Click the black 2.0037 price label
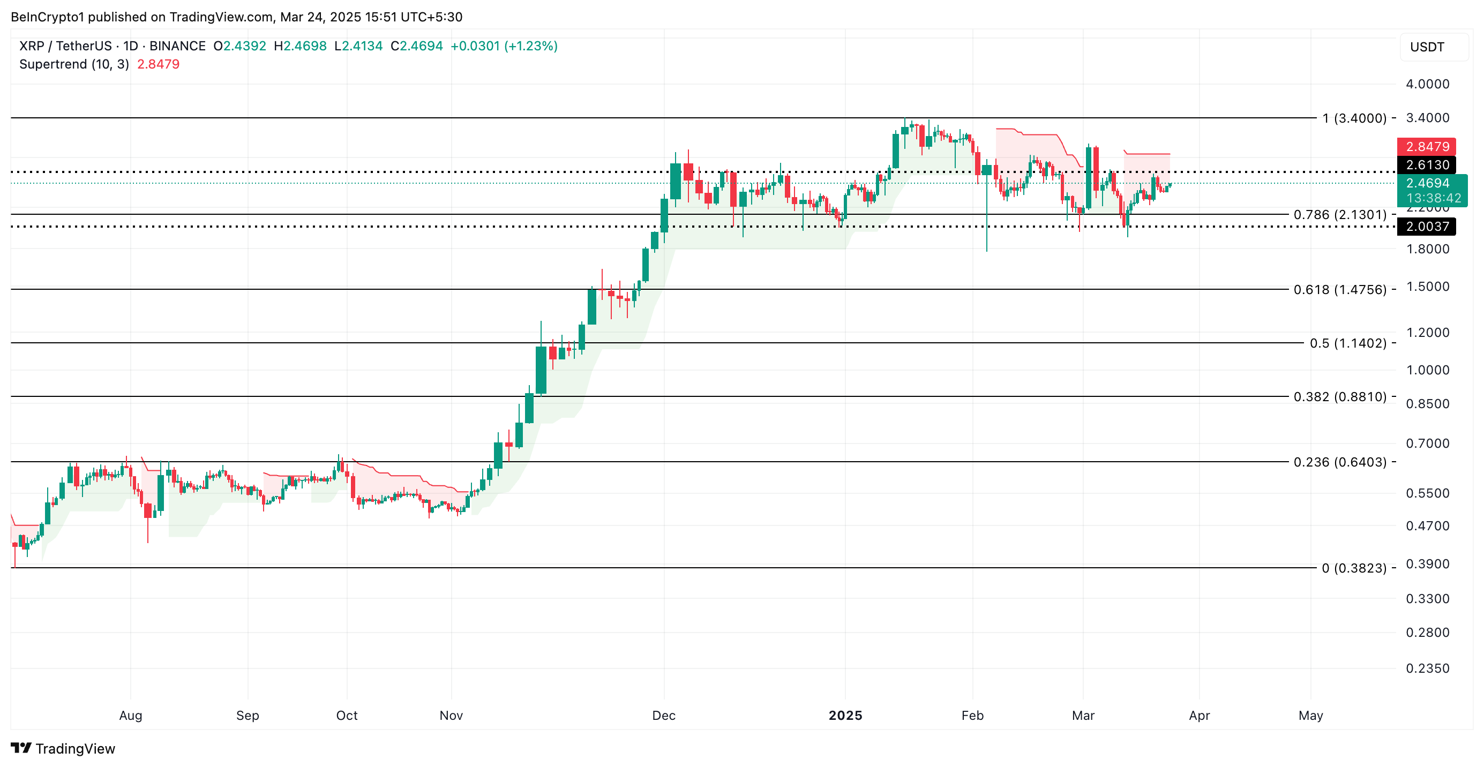Image resolution: width=1484 pixels, height=767 pixels. coord(1426,227)
